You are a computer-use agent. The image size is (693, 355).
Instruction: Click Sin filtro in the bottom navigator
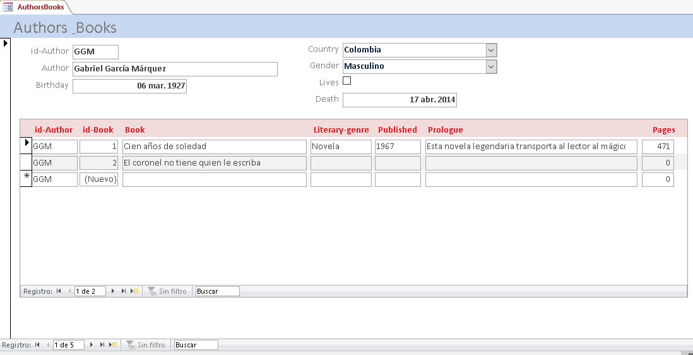(x=146, y=345)
